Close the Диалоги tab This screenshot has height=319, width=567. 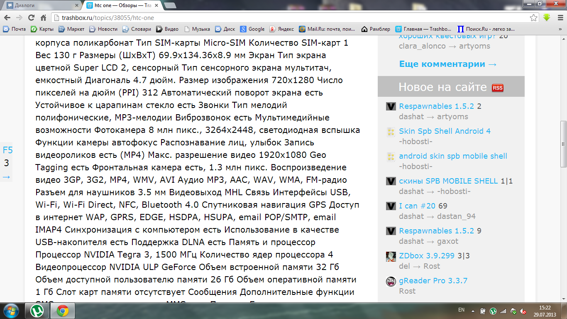(76, 6)
